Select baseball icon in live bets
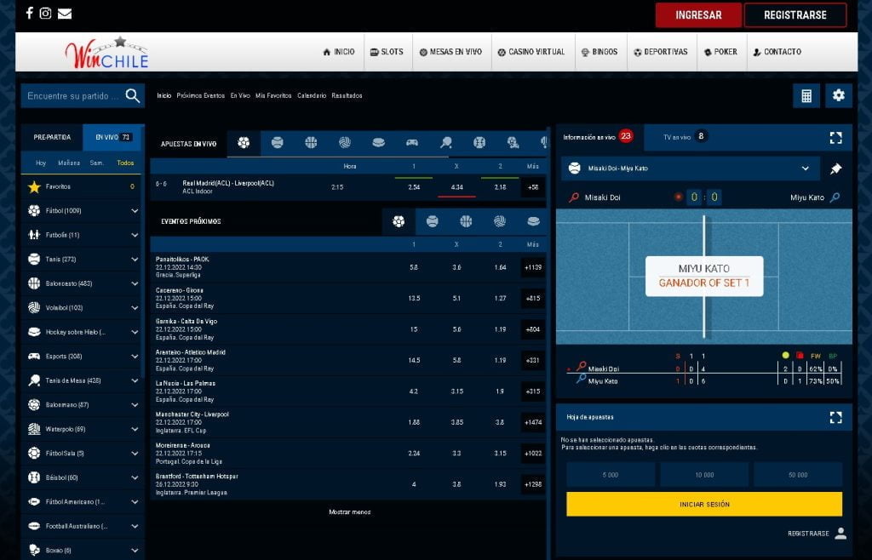872x560 pixels. point(479,143)
